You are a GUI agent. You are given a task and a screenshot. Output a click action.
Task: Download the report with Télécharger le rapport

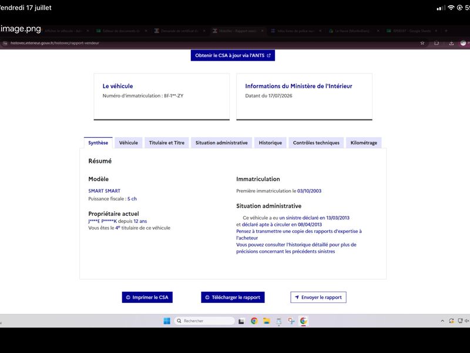click(233, 297)
